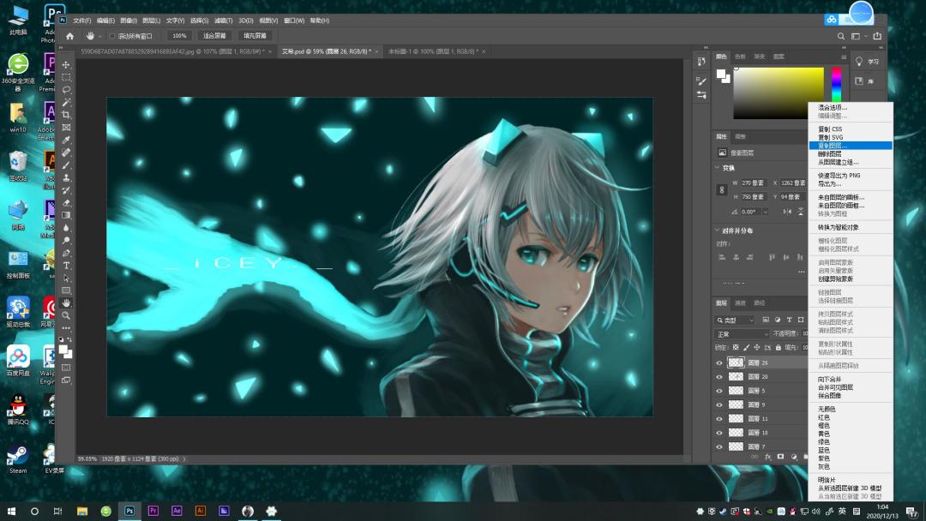Open the 正常 blend mode dropdown
Image resolution: width=926 pixels, height=521 pixels.
[743, 334]
